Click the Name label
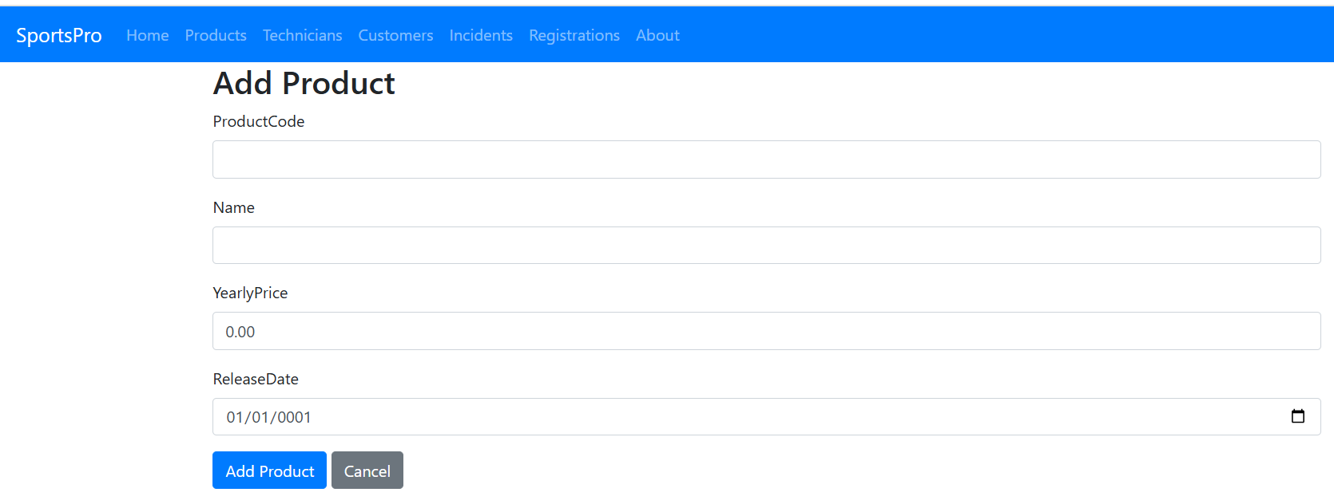 pyautogui.click(x=233, y=207)
